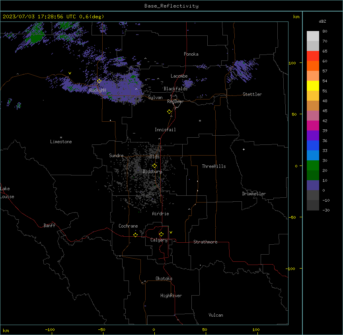Screen dimensions: 343x335
Task: Click the Cochrane town label
Action: (x=128, y=226)
